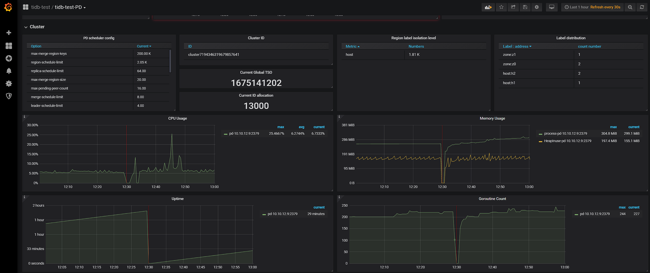Screen dimensions: 650x273
Task: Open the Configuration gear in sidebar
Action: tap(9, 83)
